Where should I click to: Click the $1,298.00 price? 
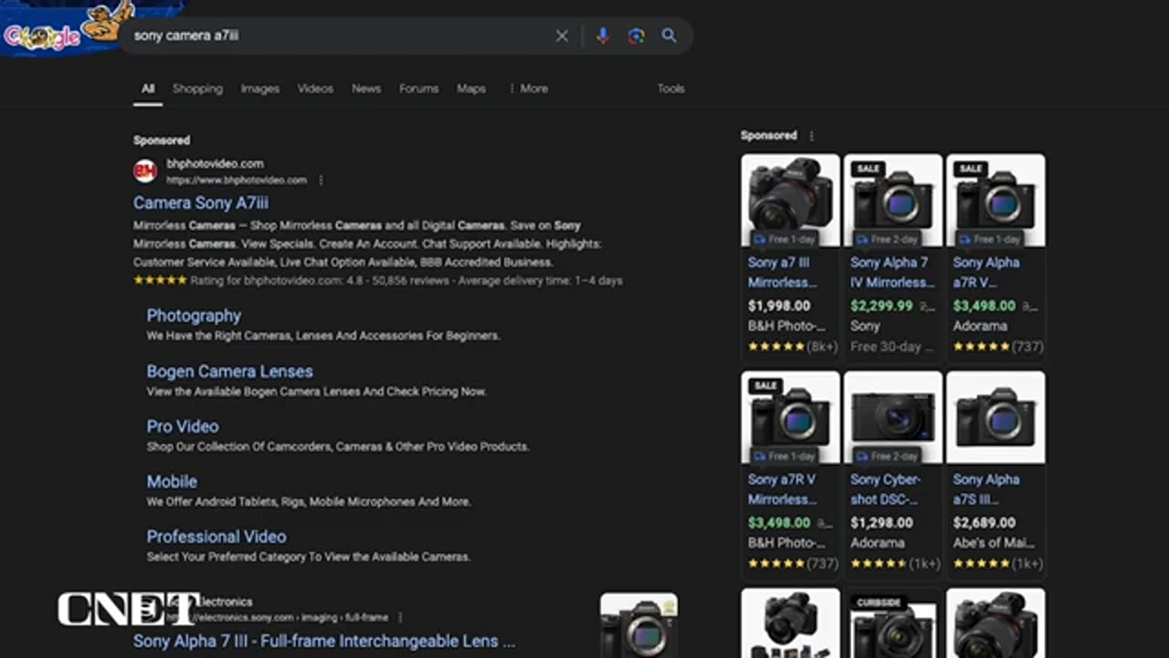(881, 523)
